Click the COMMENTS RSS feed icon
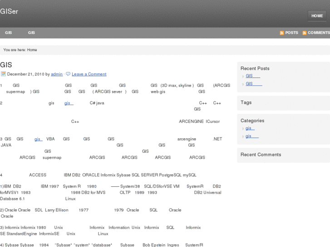 pyautogui.click(x=304, y=33)
